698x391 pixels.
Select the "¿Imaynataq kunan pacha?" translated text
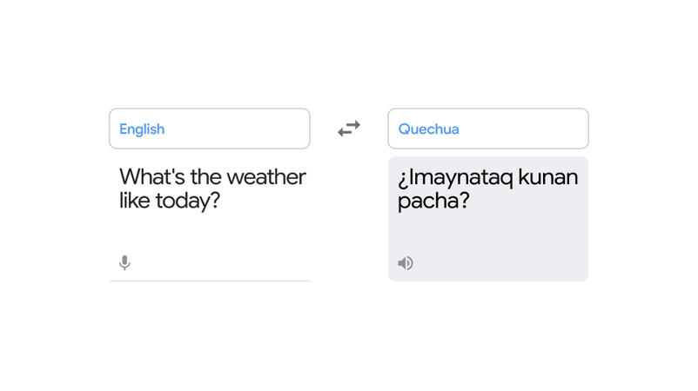tap(487, 189)
